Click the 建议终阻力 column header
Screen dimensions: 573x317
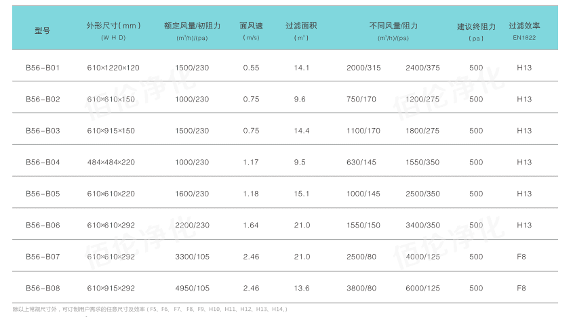click(476, 32)
